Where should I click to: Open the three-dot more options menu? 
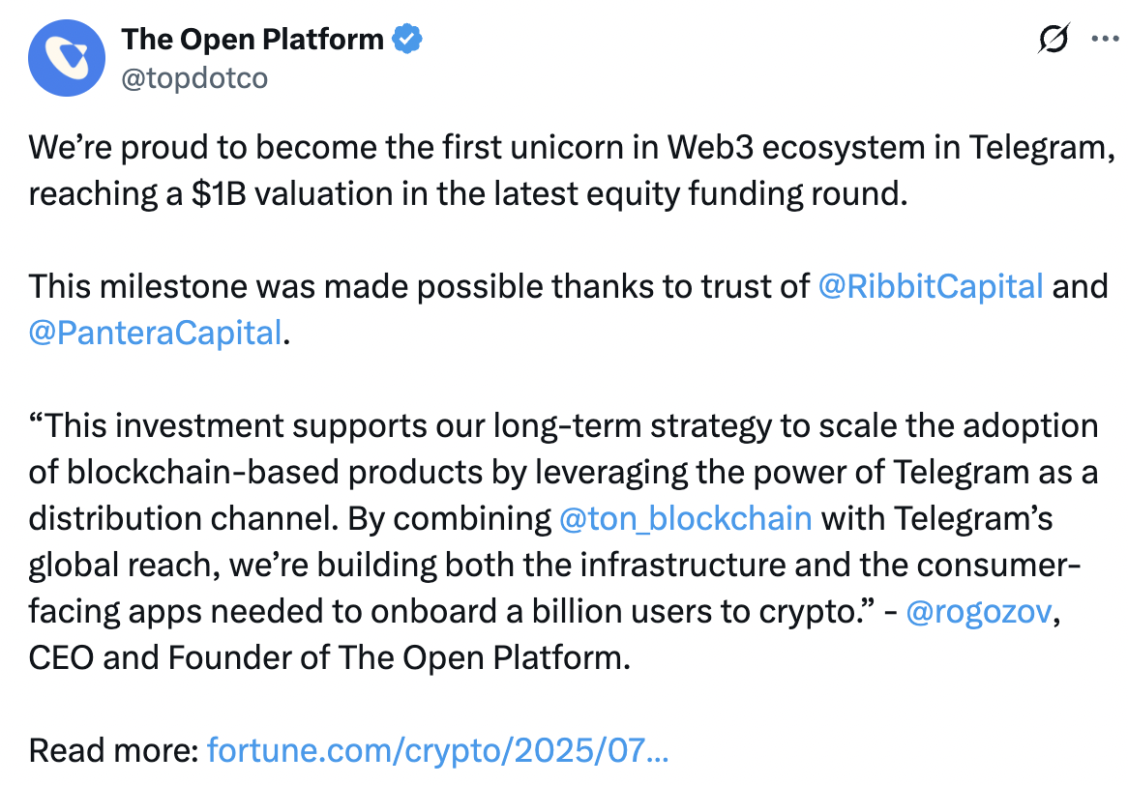pyautogui.click(x=1104, y=38)
